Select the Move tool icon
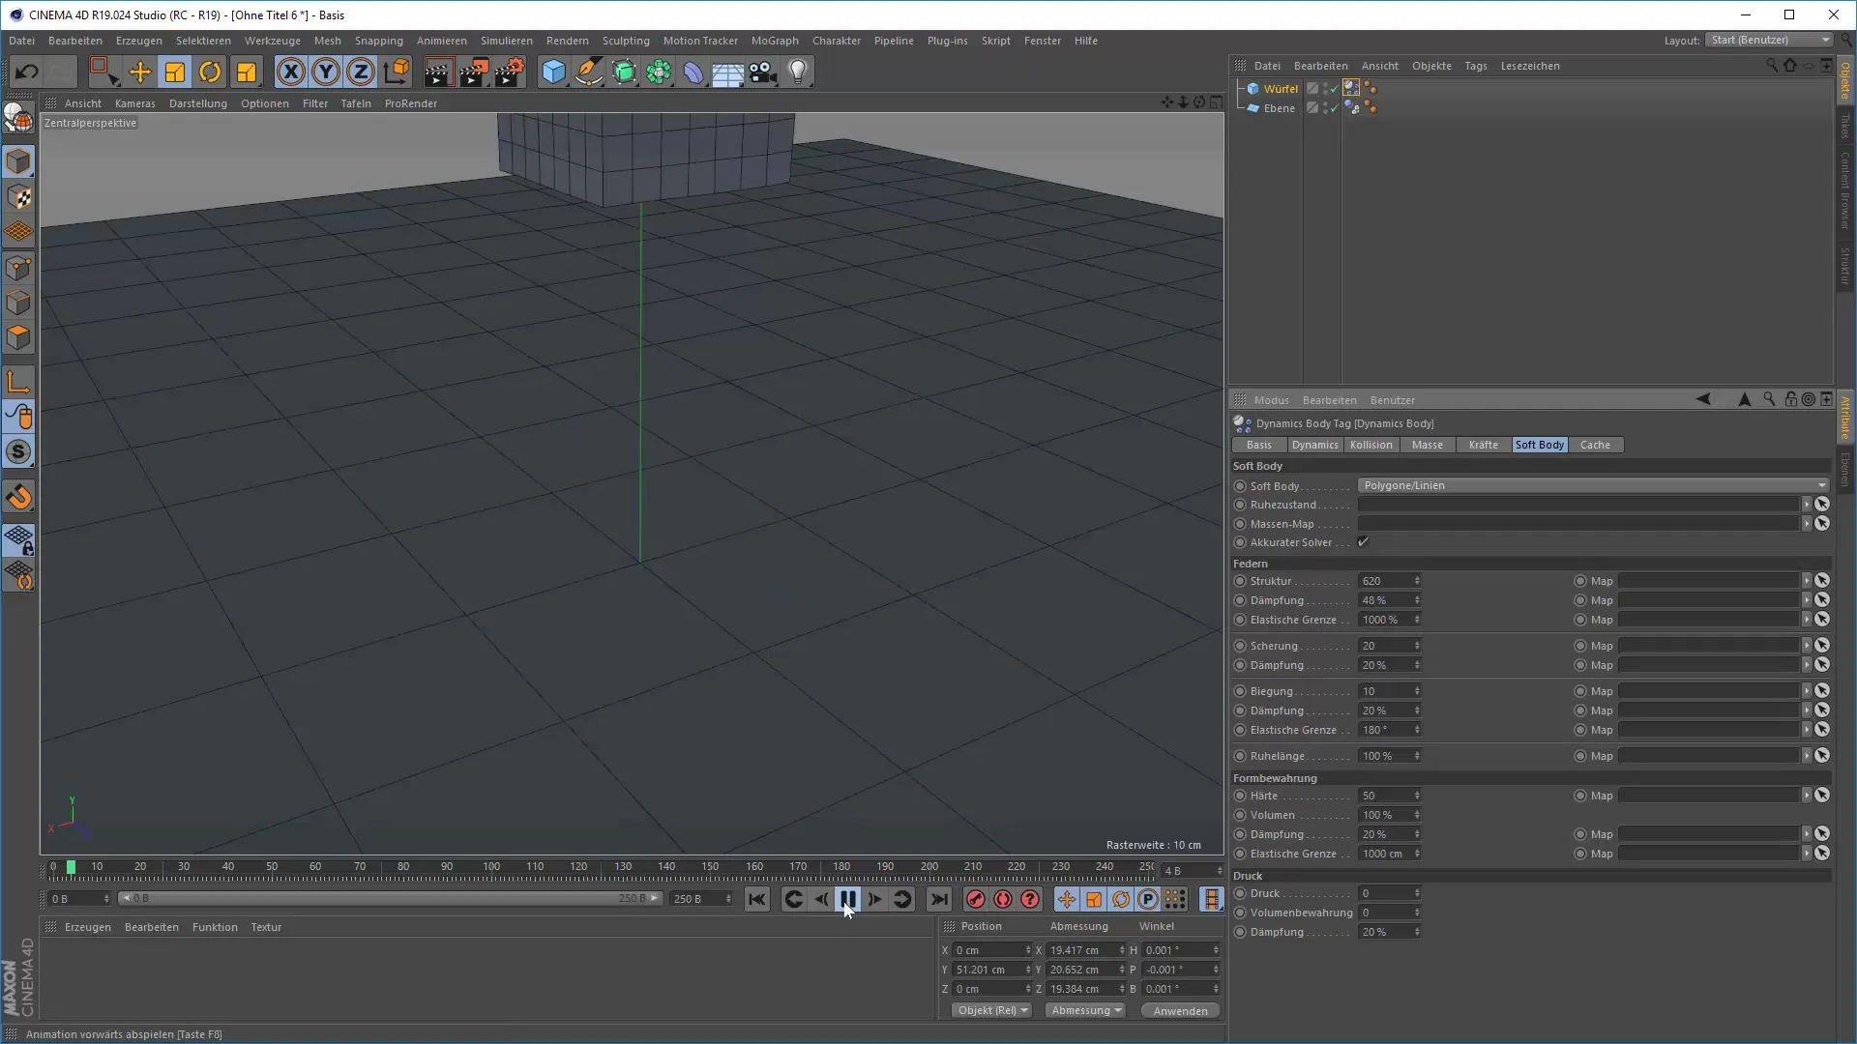1857x1044 pixels. [139, 72]
